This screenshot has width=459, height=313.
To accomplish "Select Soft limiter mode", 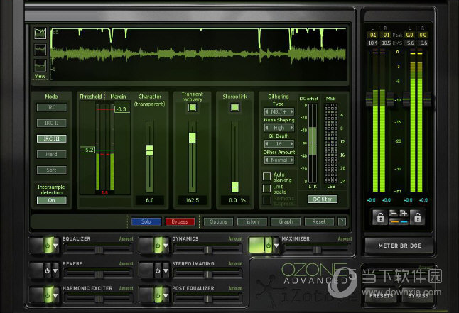I will point(52,170).
